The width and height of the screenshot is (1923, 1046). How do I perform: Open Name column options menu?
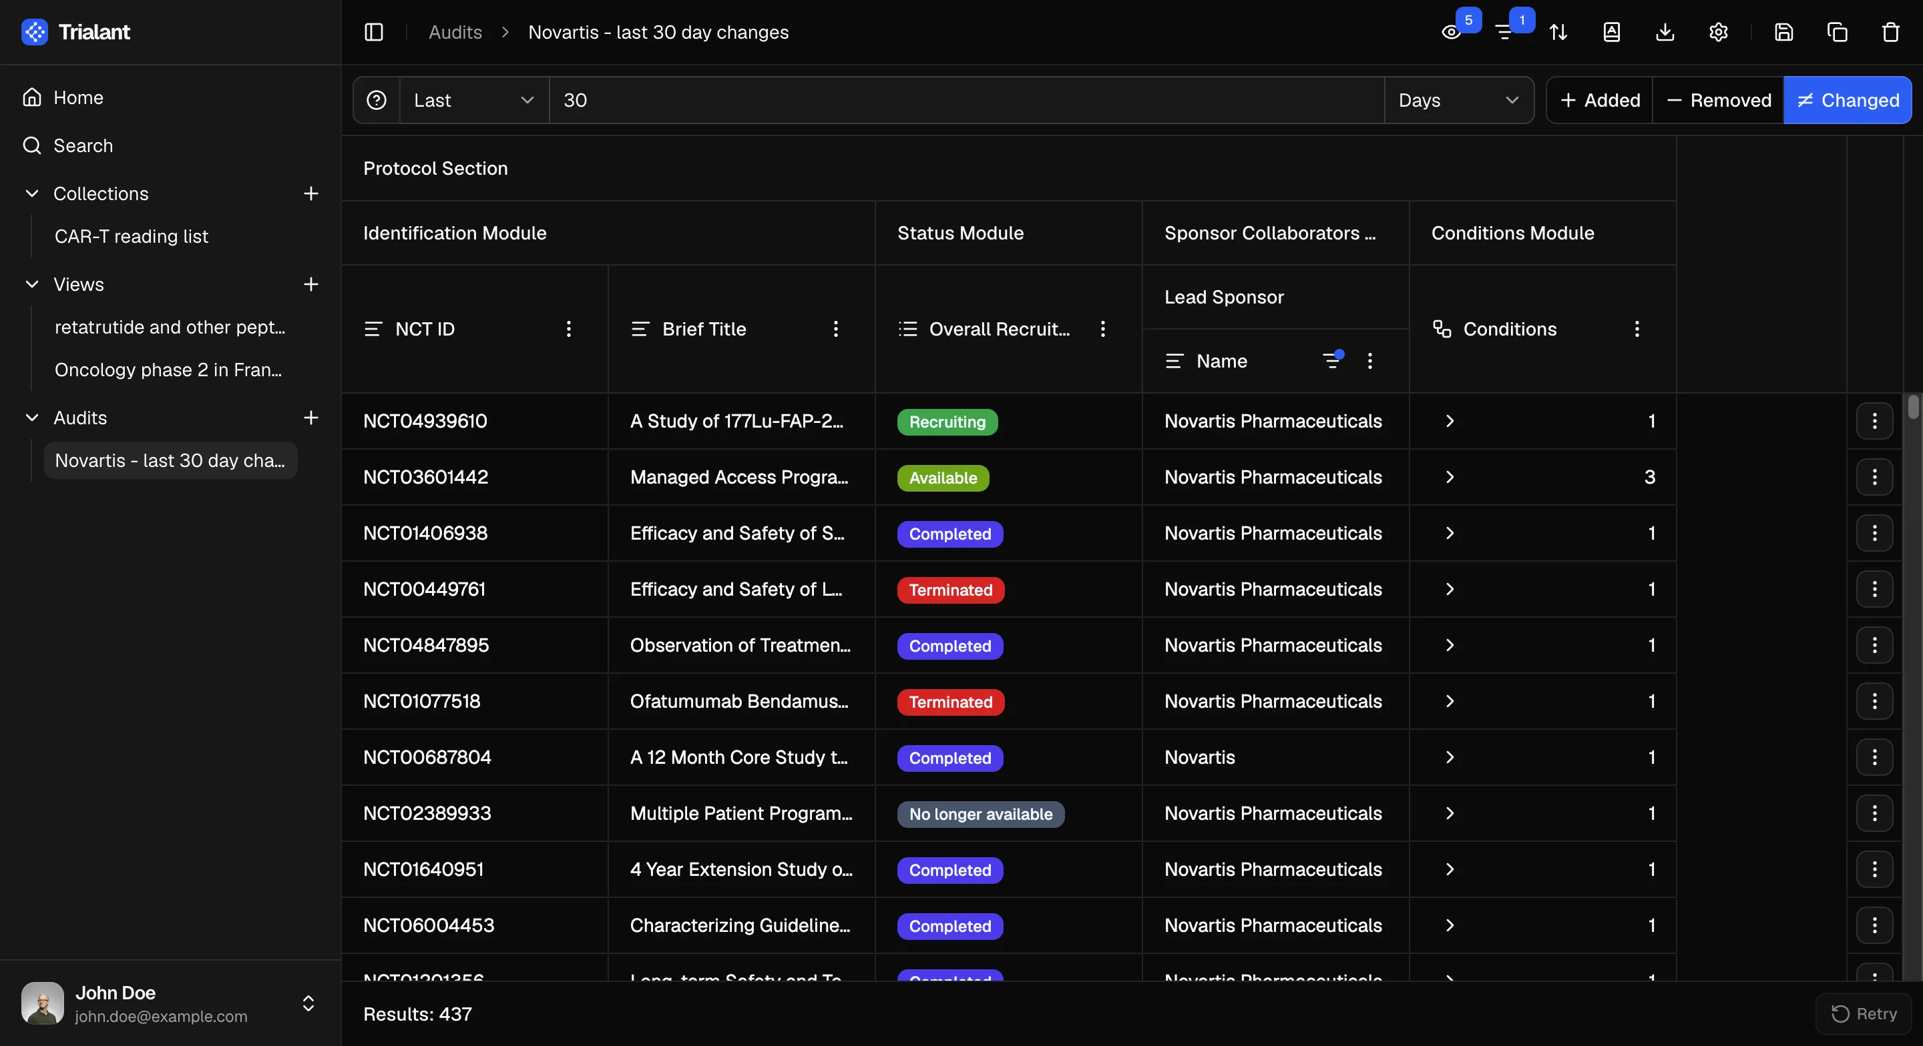(1370, 361)
